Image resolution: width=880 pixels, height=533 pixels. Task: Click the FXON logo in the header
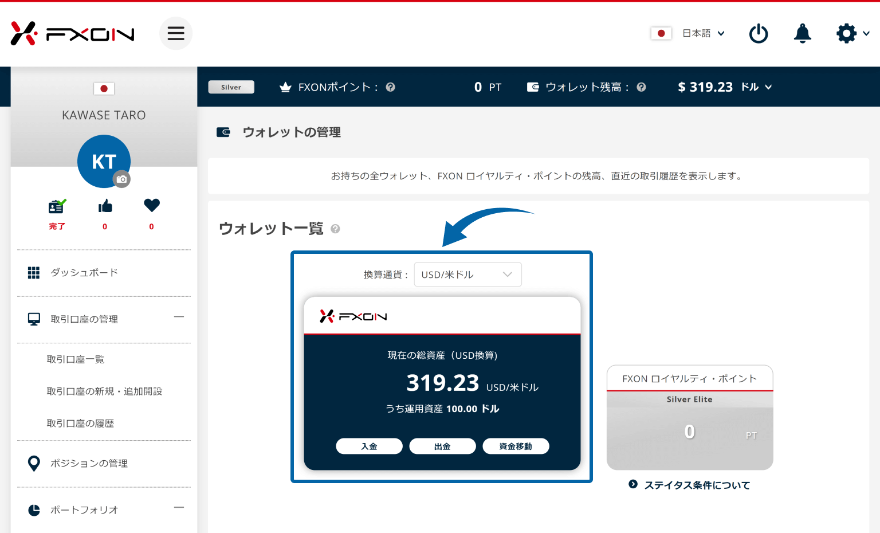[x=72, y=33]
